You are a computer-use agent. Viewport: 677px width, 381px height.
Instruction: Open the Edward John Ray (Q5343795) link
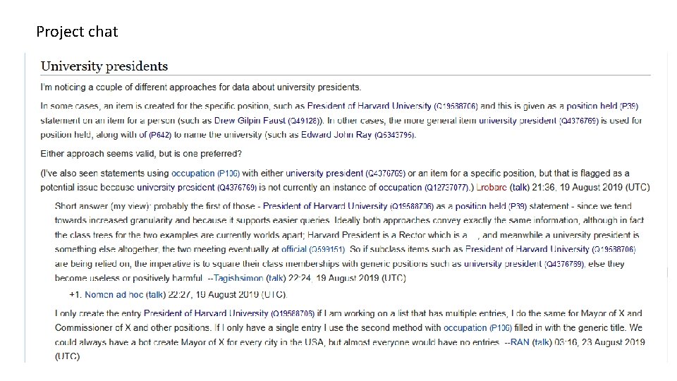pos(358,135)
